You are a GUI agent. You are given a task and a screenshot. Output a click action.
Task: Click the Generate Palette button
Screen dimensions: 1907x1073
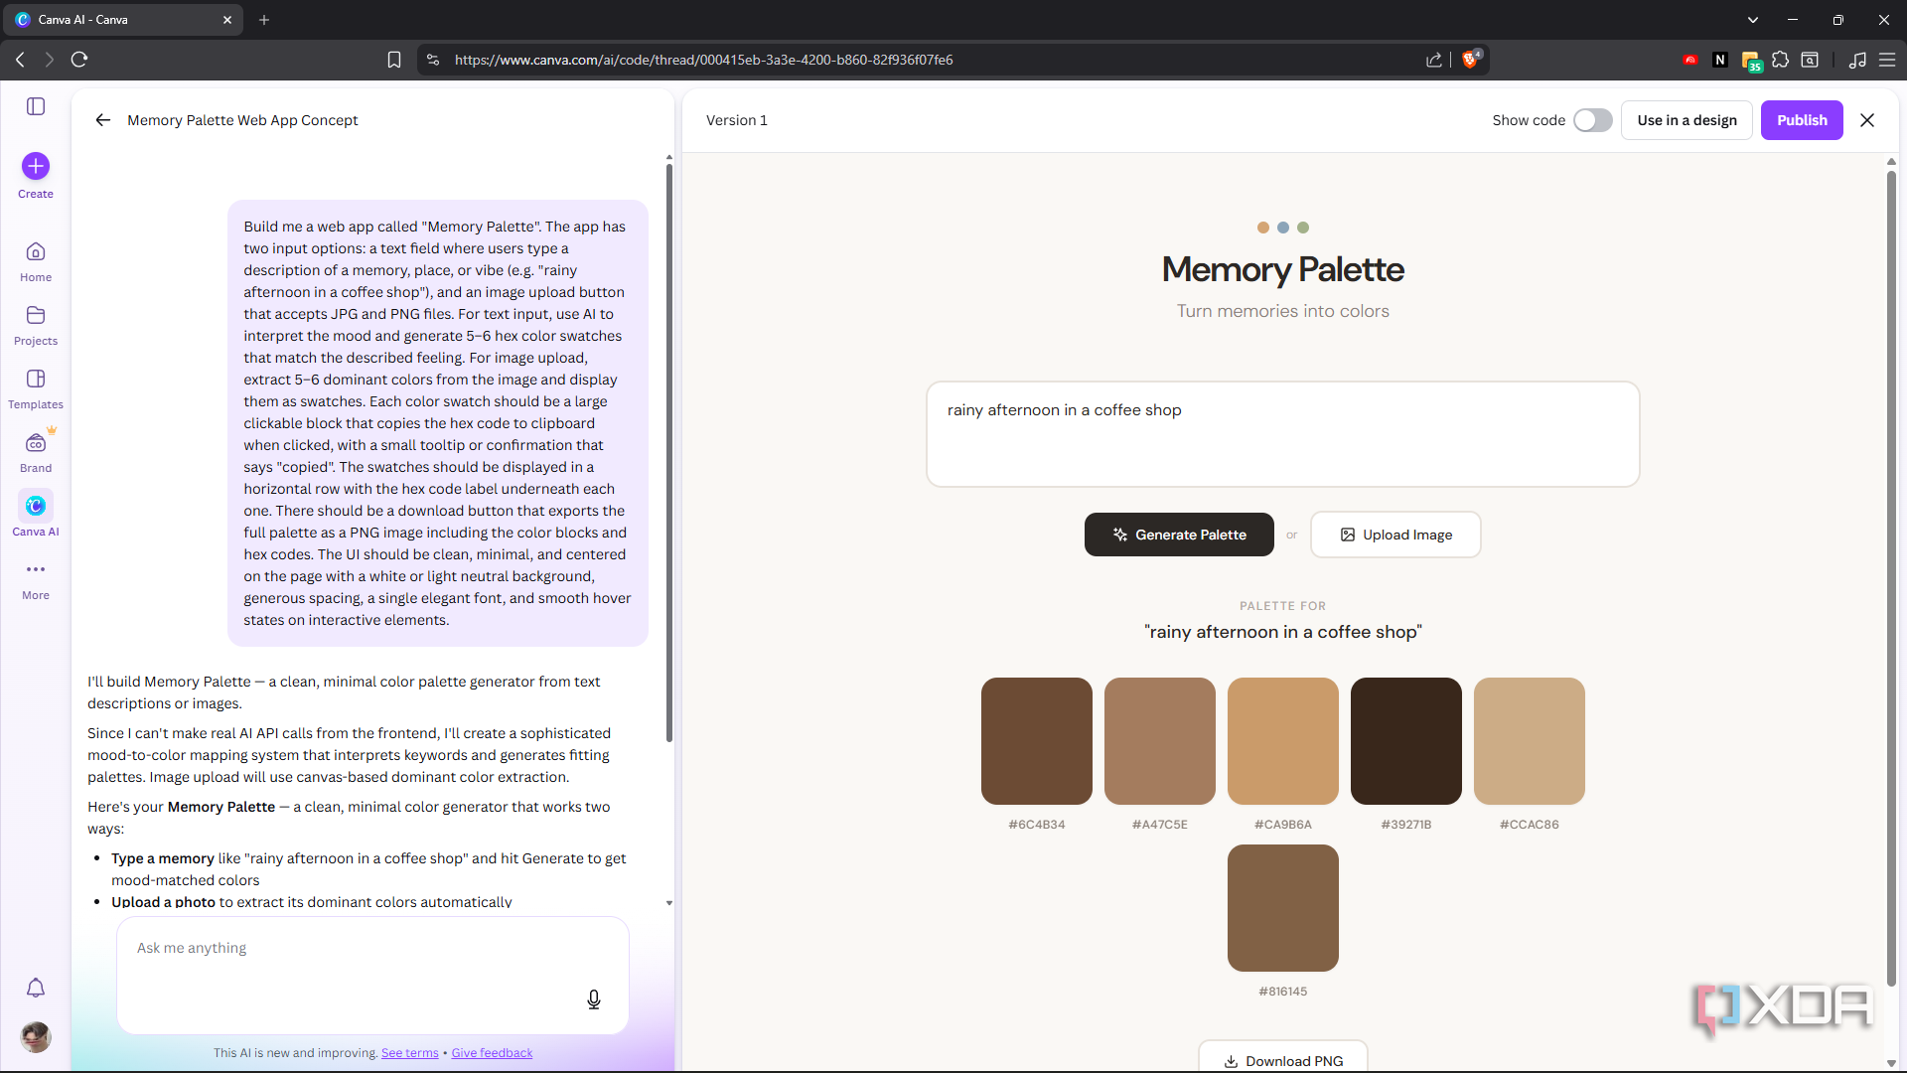point(1179,535)
